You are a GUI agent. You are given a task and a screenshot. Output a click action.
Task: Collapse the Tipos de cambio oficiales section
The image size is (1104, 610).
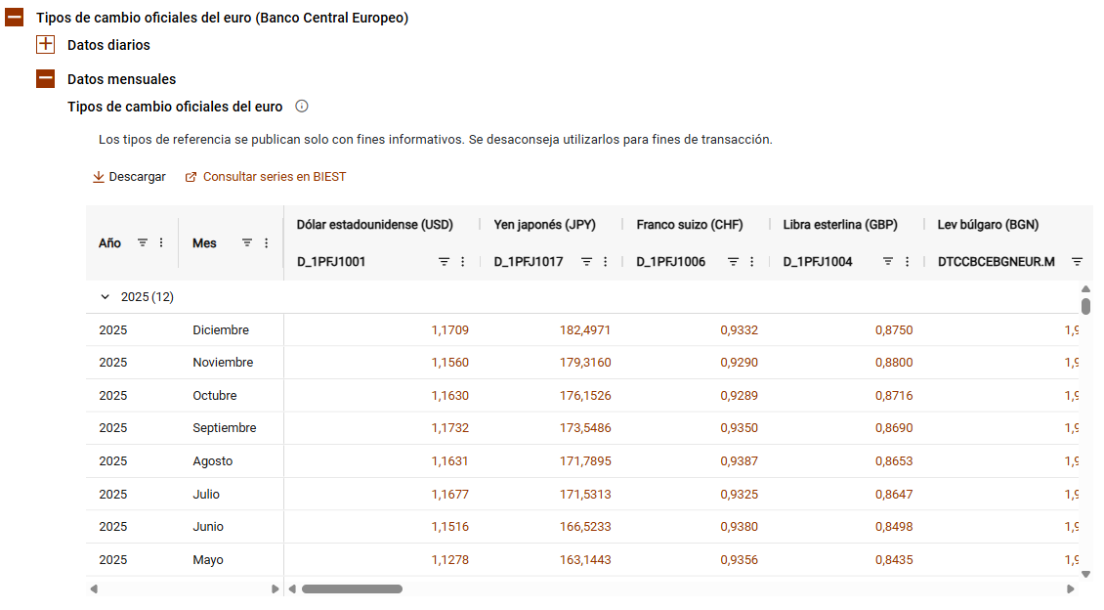tap(15, 18)
